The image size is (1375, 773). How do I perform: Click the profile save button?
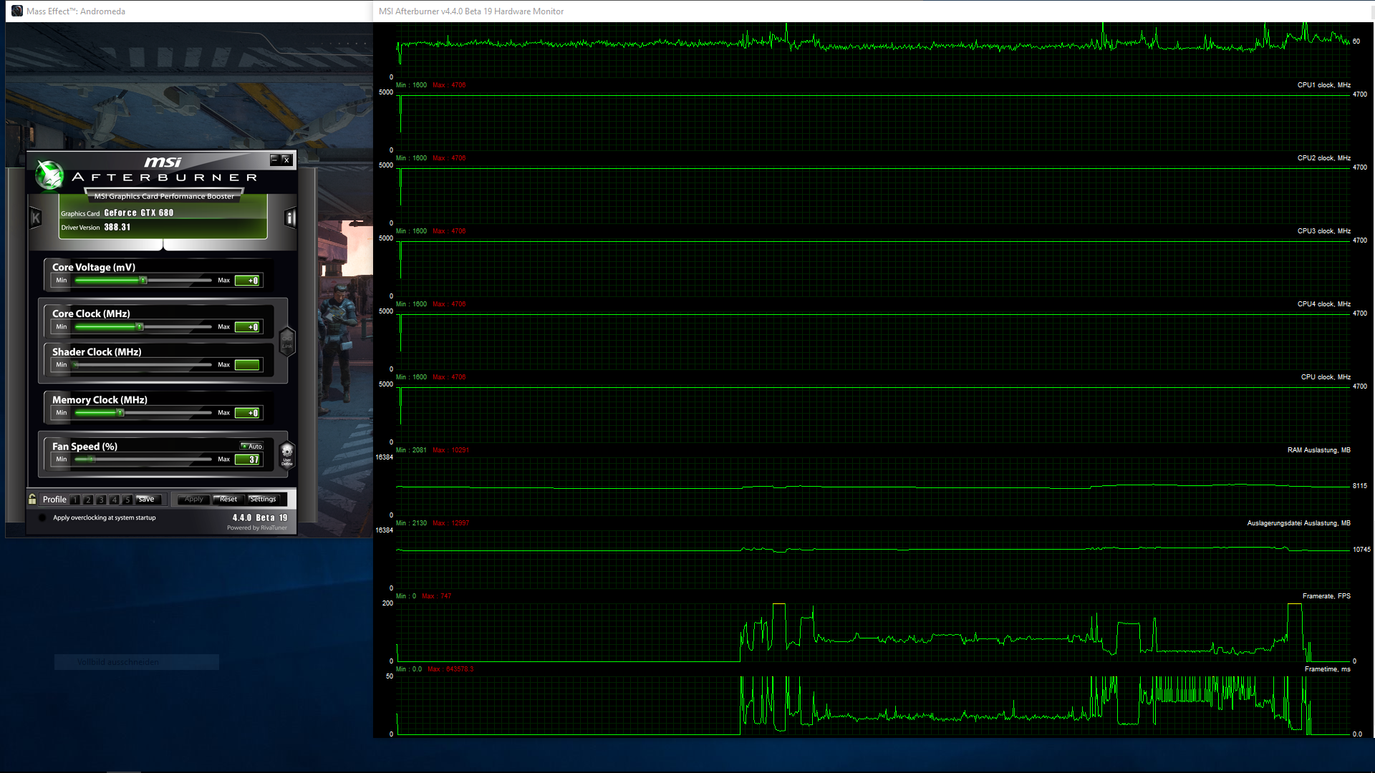pos(147,500)
